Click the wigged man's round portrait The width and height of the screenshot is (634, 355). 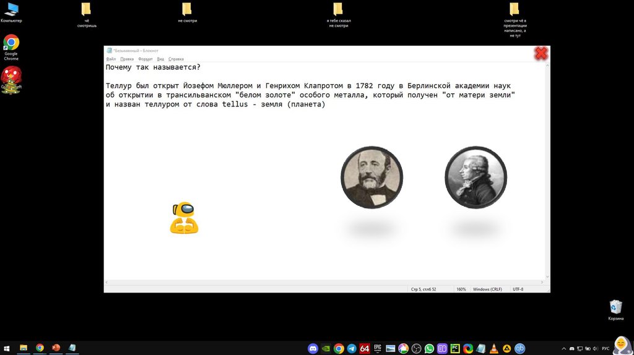point(475,177)
